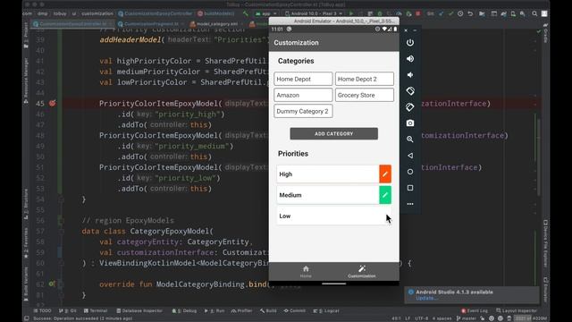Click the 4 spaces indent selector
Screen dimensions: 572x322
(442, 318)
